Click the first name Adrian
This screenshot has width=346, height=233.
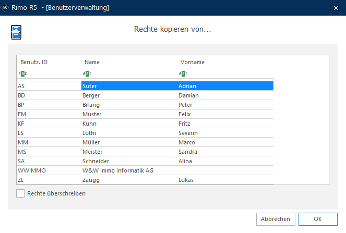[x=187, y=86]
